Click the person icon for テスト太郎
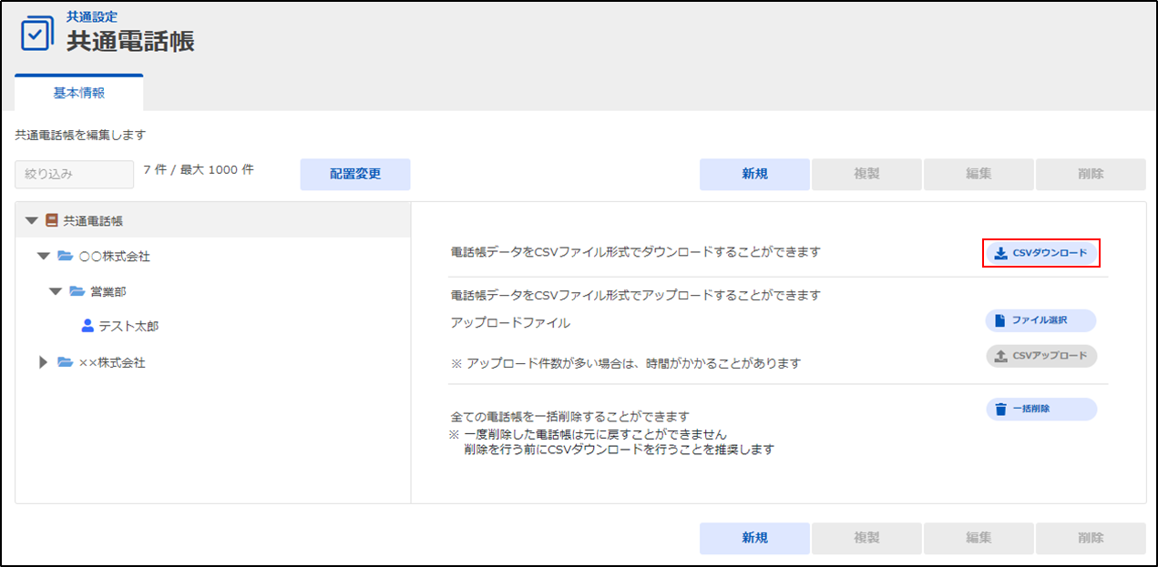The image size is (1158, 567). coord(87,326)
